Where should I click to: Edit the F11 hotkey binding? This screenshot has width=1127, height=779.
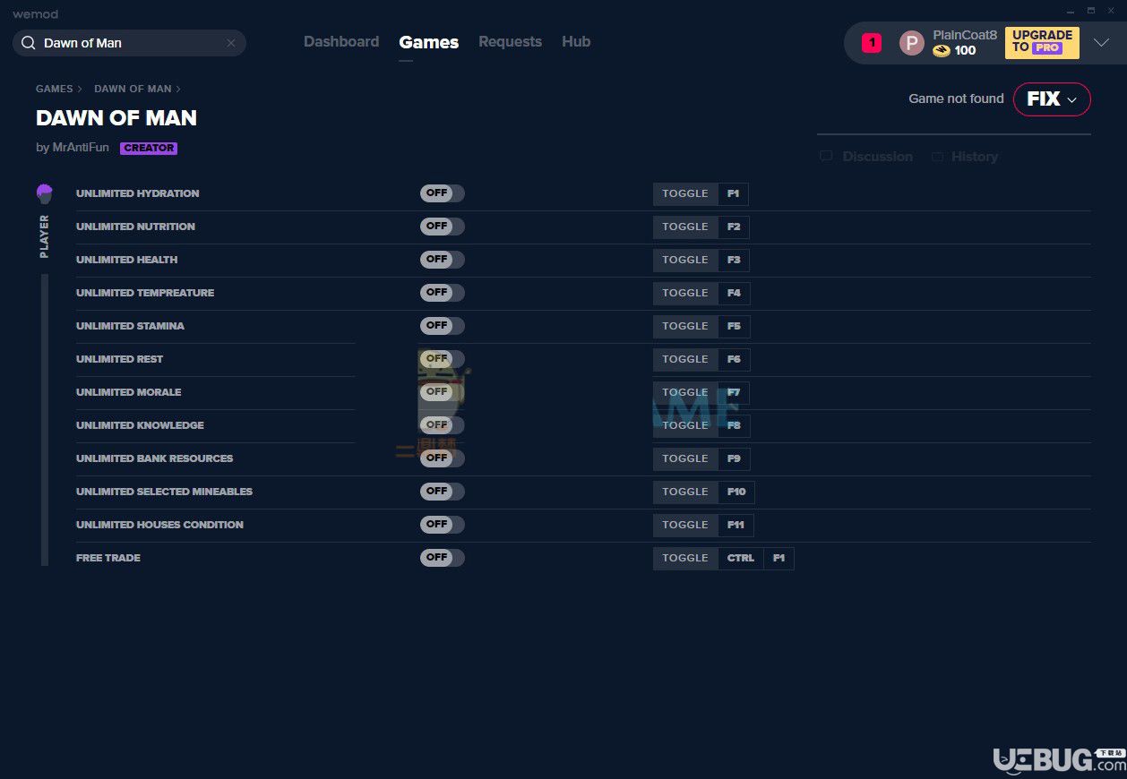[x=736, y=526]
